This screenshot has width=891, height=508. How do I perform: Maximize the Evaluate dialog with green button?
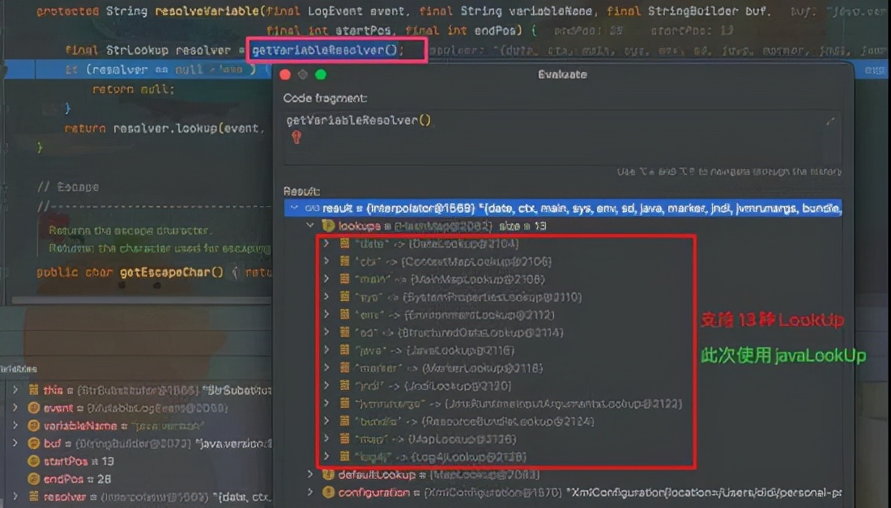tap(321, 74)
